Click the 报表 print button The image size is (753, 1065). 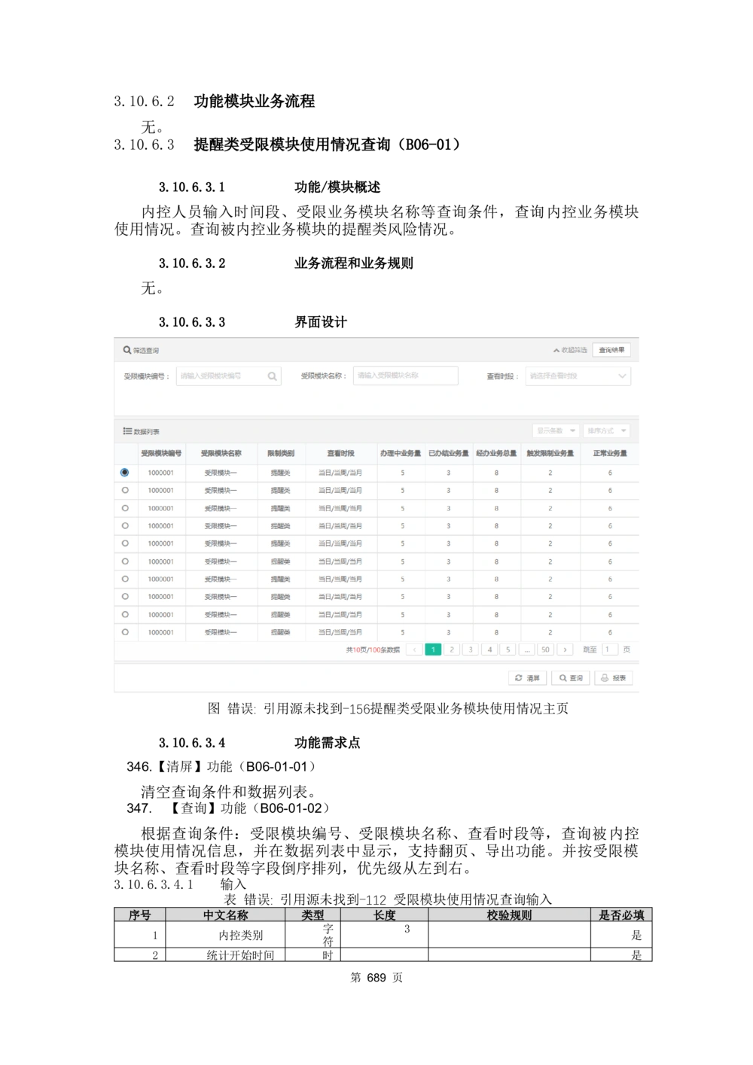click(613, 678)
